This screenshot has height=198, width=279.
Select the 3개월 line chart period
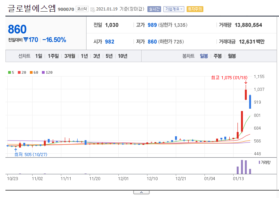[69, 56]
